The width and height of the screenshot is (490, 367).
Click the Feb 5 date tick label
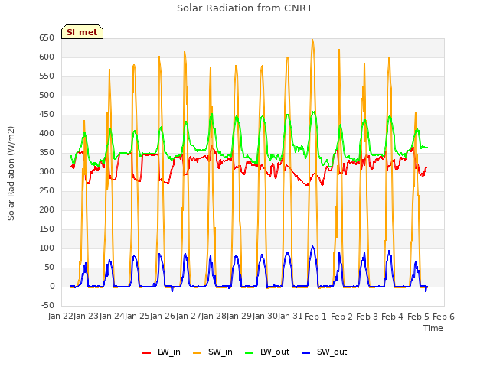pos(418,317)
